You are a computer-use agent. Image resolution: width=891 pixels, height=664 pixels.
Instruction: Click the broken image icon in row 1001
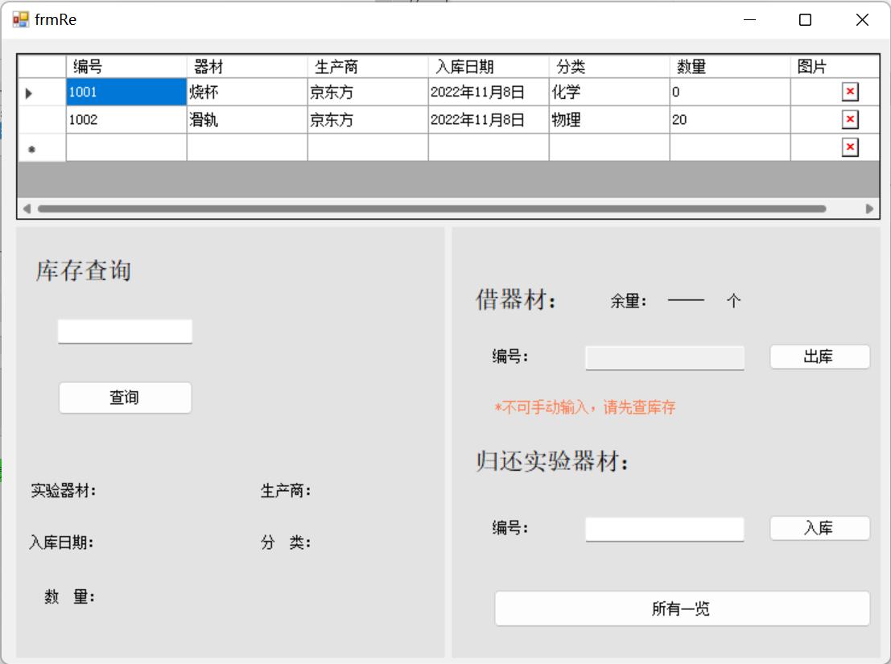[x=849, y=93]
